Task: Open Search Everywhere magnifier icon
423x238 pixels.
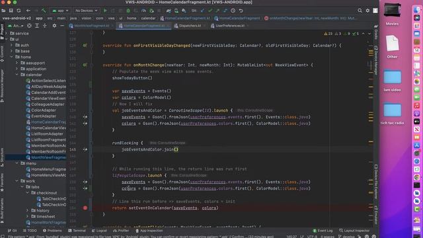Action: click(x=360, y=11)
